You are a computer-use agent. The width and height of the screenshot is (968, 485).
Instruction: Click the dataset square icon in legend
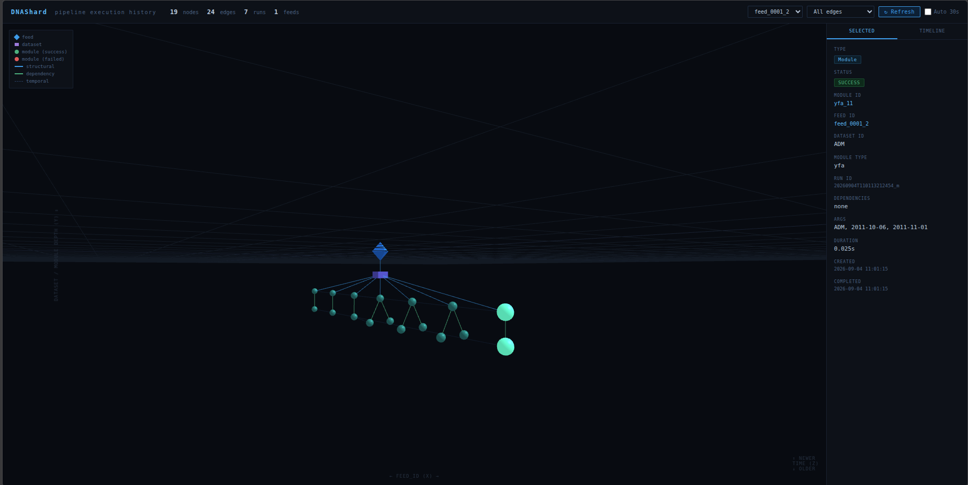point(17,44)
